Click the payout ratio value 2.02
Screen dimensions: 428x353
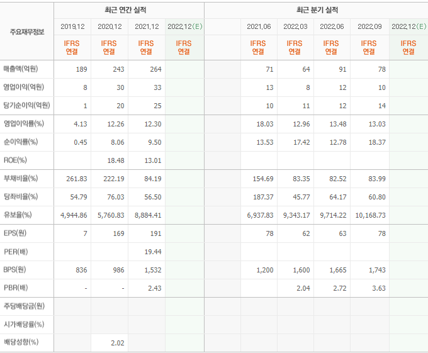[118, 343]
